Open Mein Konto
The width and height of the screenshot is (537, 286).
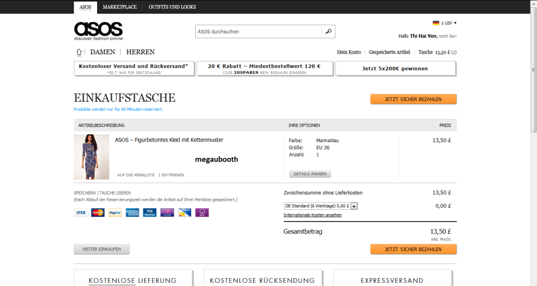(349, 52)
